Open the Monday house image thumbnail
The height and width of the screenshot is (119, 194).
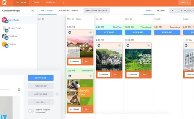tap(80, 47)
